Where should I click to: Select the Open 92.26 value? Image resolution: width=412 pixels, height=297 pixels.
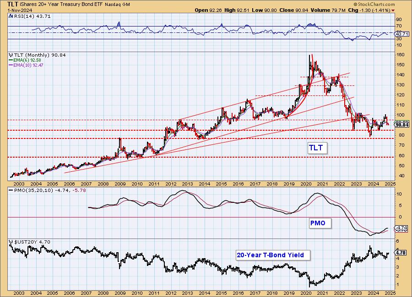(x=208, y=10)
